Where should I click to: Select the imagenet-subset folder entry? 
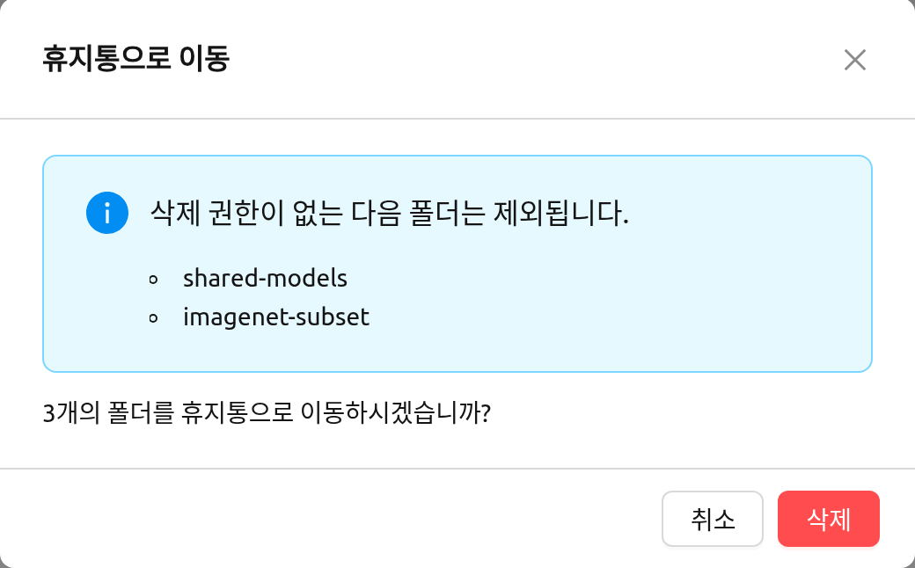coord(276,317)
